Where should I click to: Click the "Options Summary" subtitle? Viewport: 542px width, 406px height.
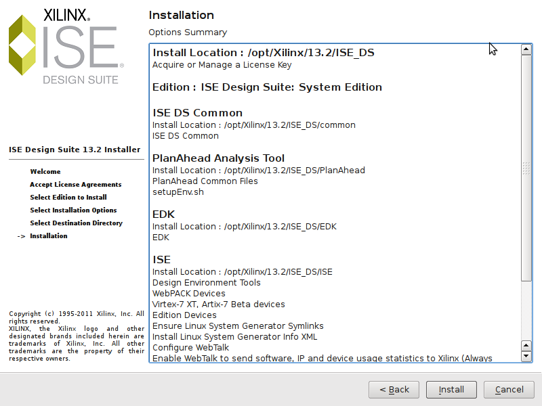[188, 32]
